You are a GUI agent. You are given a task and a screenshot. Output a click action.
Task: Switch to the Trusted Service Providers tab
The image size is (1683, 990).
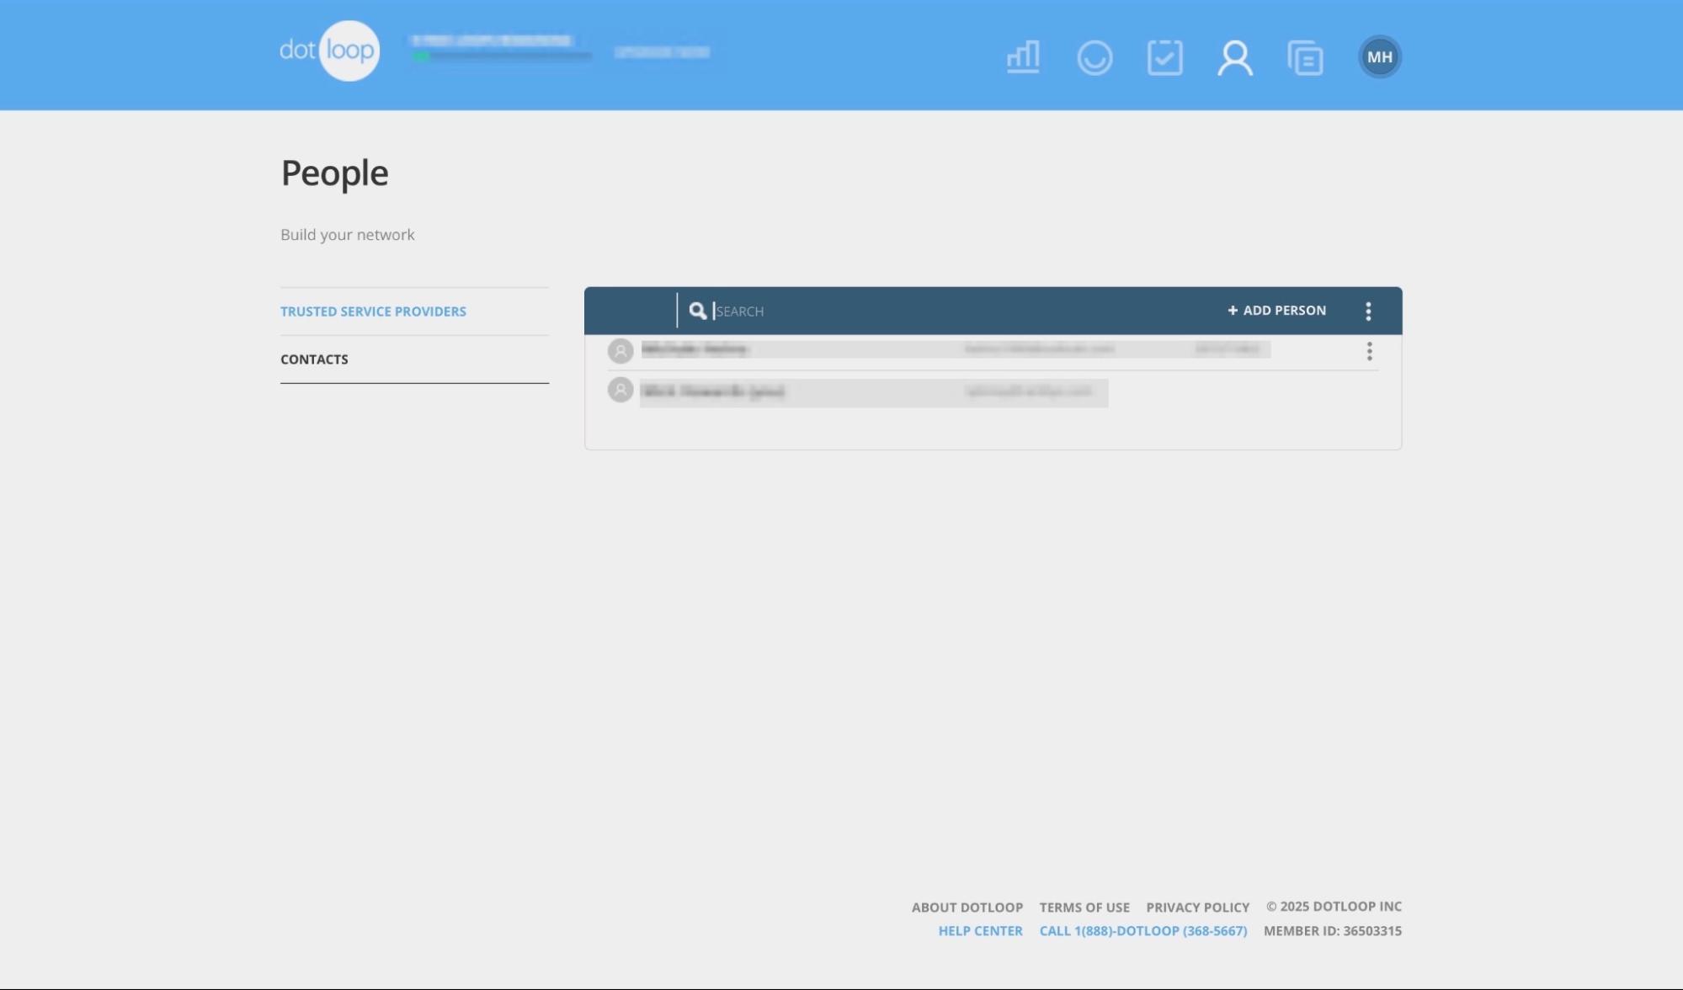point(373,311)
